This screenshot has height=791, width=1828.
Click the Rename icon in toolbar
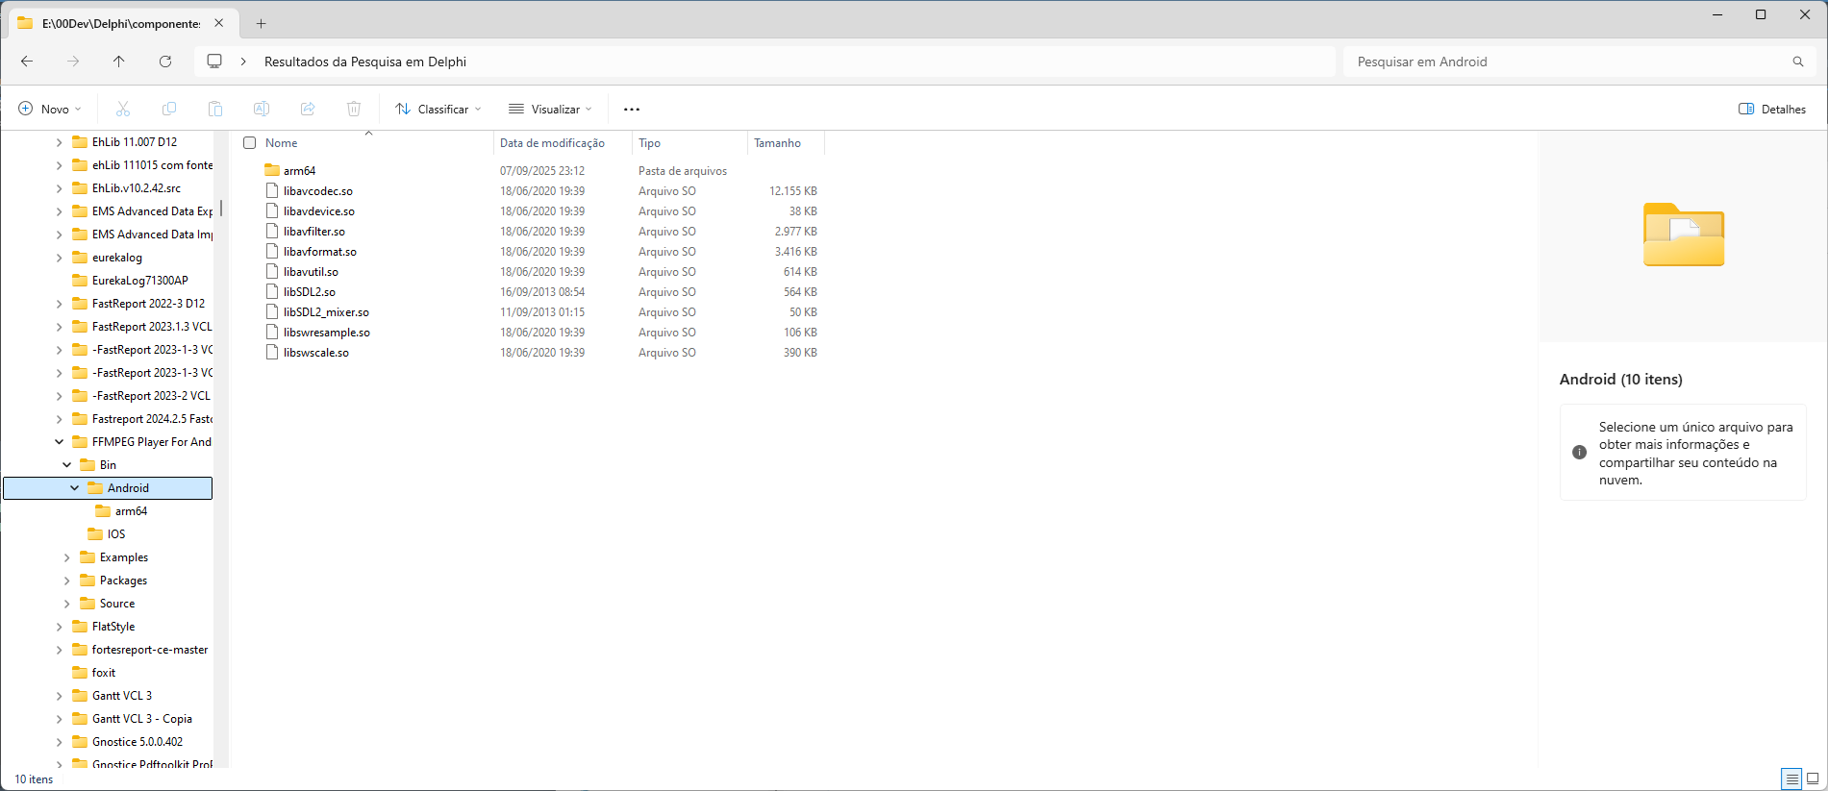coord(262,109)
